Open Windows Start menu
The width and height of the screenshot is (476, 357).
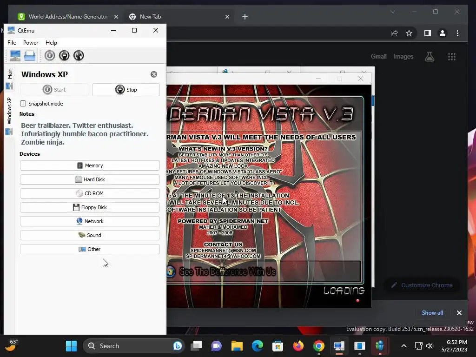[x=71, y=346]
